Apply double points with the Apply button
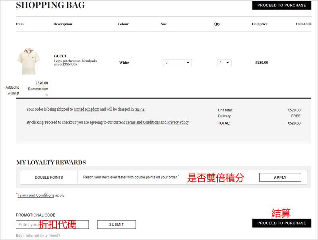 pyautogui.click(x=280, y=178)
